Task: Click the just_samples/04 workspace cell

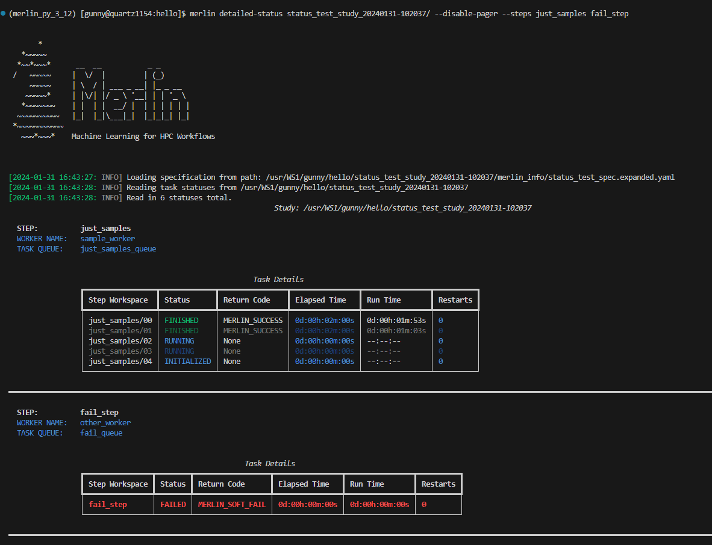Action: 120,362
